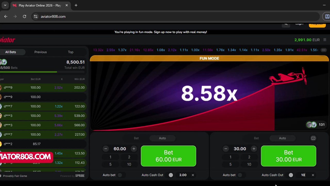The height and width of the screenshot is (186, 330).
Task: Select the bet row with 539.00 win
Action: pyautogui.click(x=43, y=116)
